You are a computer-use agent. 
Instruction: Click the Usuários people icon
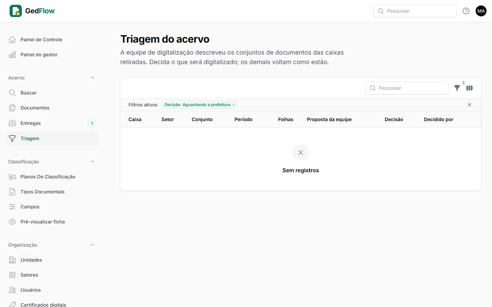tap(12, 290)
